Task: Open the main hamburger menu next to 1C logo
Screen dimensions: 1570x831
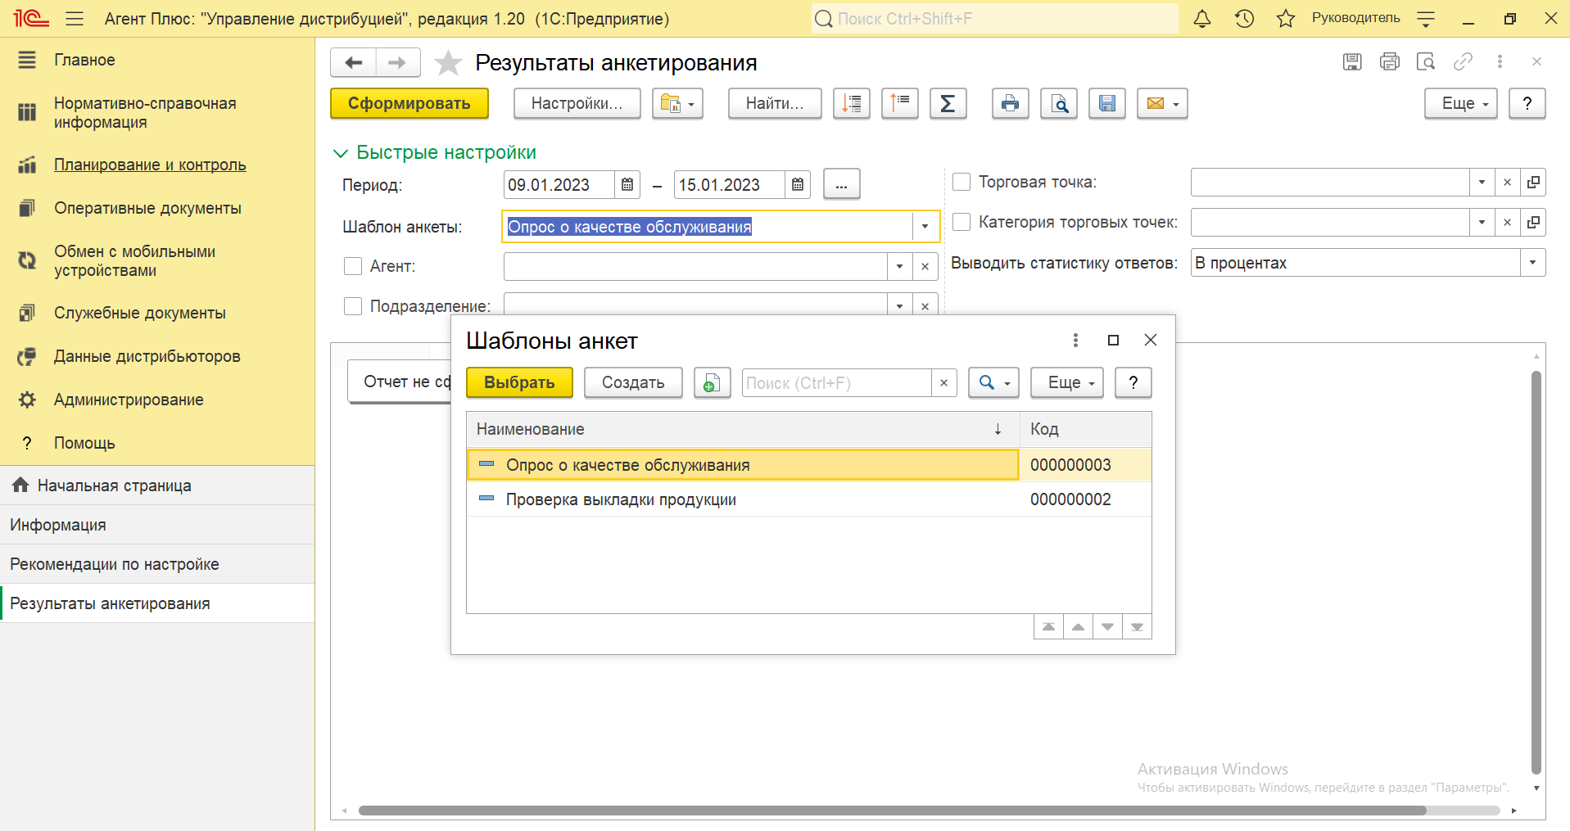Action: [x=75, y=18]
